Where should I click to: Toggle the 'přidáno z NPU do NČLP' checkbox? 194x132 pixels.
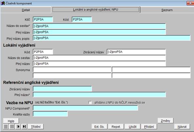coord(90,103)
